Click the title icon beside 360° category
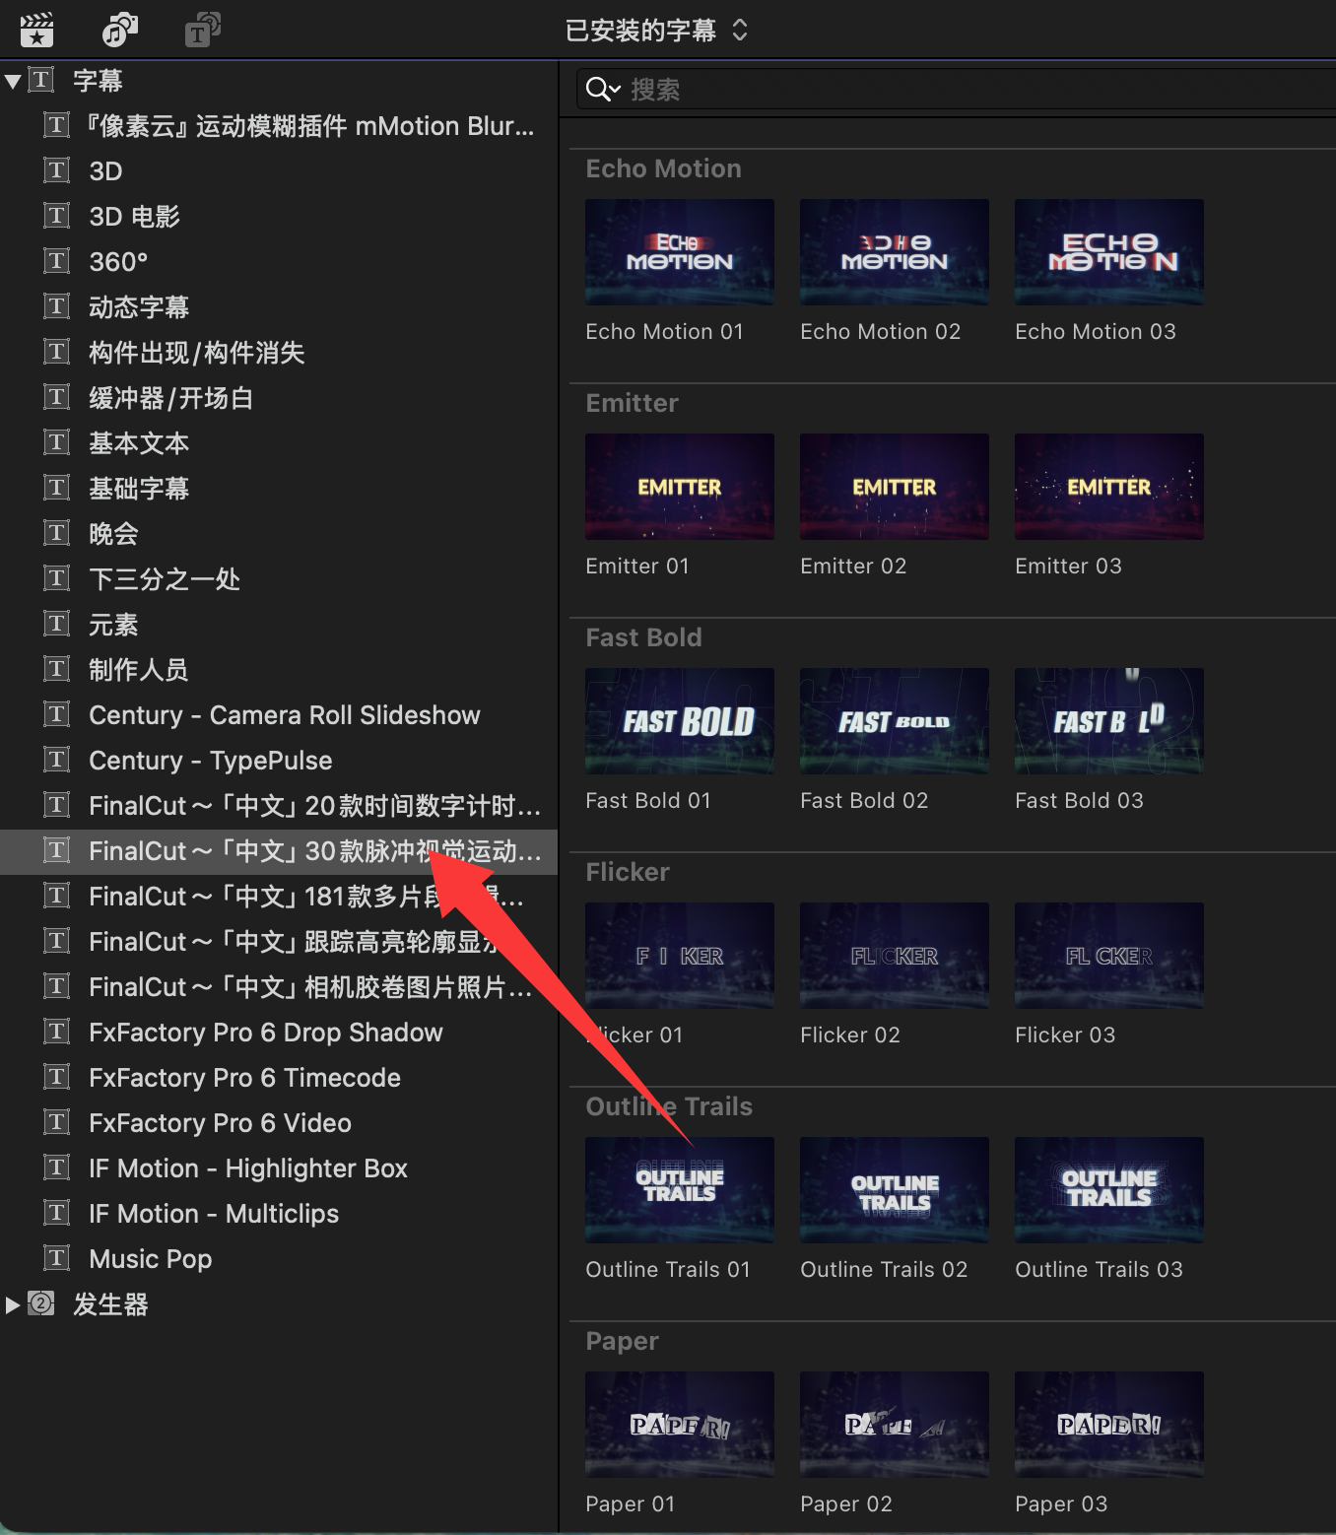This screenshot has height=1535, width=1336. pyautogui.click(x=57, y=261)
